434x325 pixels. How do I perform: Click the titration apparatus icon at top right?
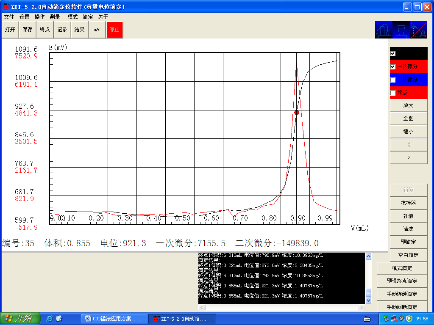coord(384,30)
